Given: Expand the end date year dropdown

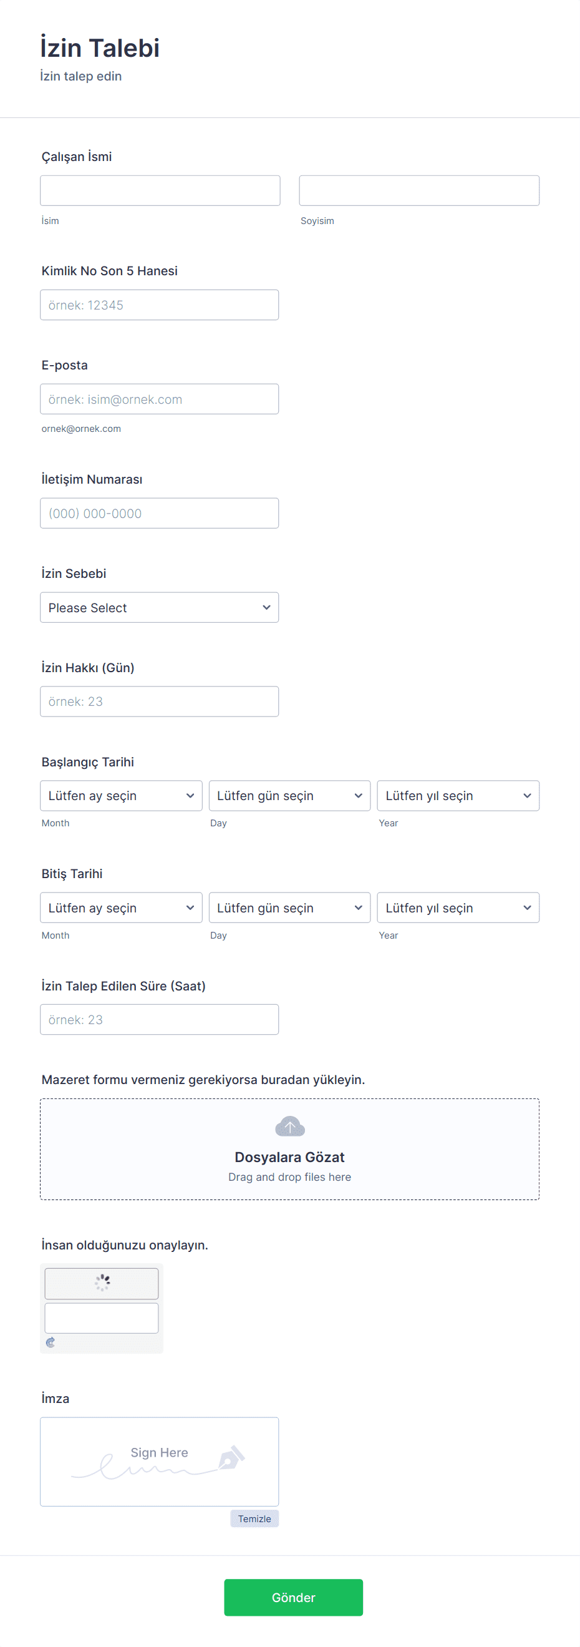Looking at the screenshot, I should click(458, 908).
